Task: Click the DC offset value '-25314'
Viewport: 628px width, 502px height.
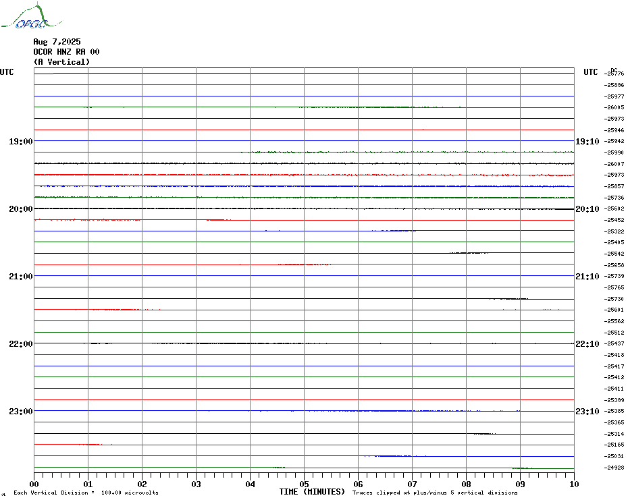Action: 614,434
